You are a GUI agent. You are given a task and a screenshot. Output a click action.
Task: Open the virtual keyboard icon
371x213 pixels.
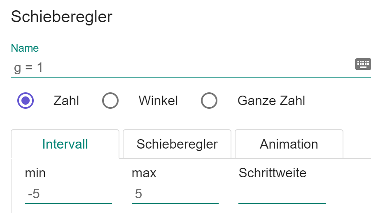pyautogui.click(x=363, y=64)
